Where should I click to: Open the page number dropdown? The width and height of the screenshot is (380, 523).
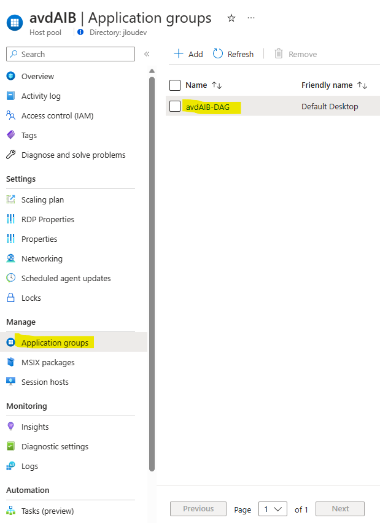coord(273,509)
